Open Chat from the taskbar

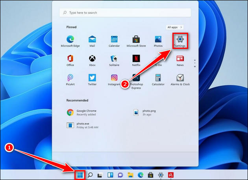[x=120, y=175]
